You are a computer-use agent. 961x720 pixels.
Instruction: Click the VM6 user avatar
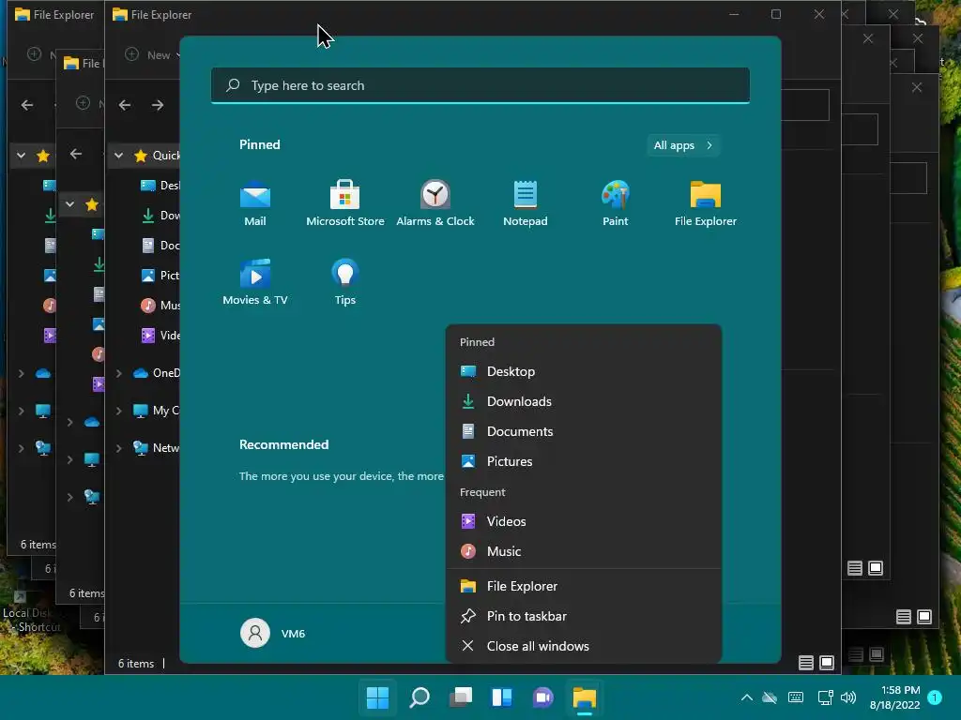pyautogui.click(x=255, y=633)
